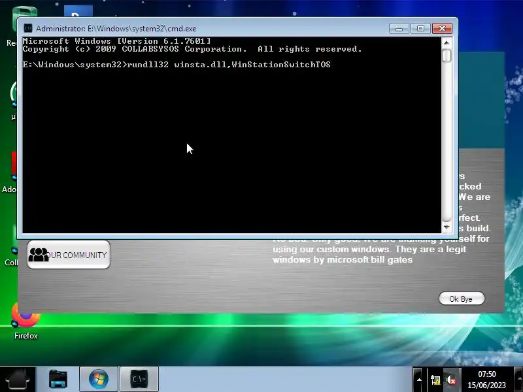Open the clock showing 07:50
Image resolution: width=523 pixels, height=392 pixels.
pyautogui.click(x=486, y=380)
